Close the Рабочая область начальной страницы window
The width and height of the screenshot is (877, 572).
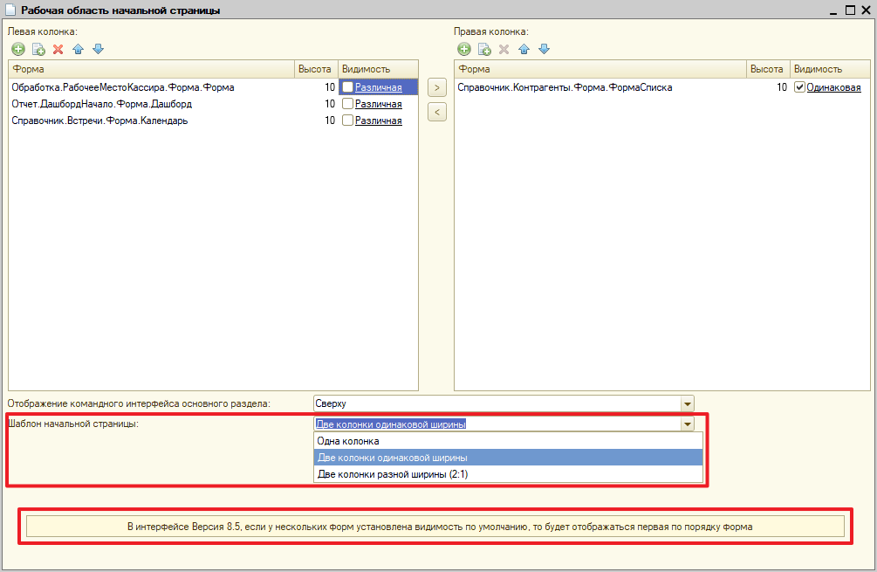867,10
